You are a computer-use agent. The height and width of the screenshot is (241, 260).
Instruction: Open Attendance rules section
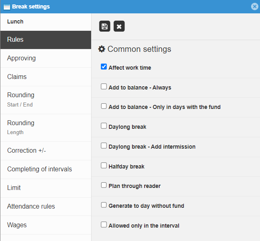[x=46, y=207]
